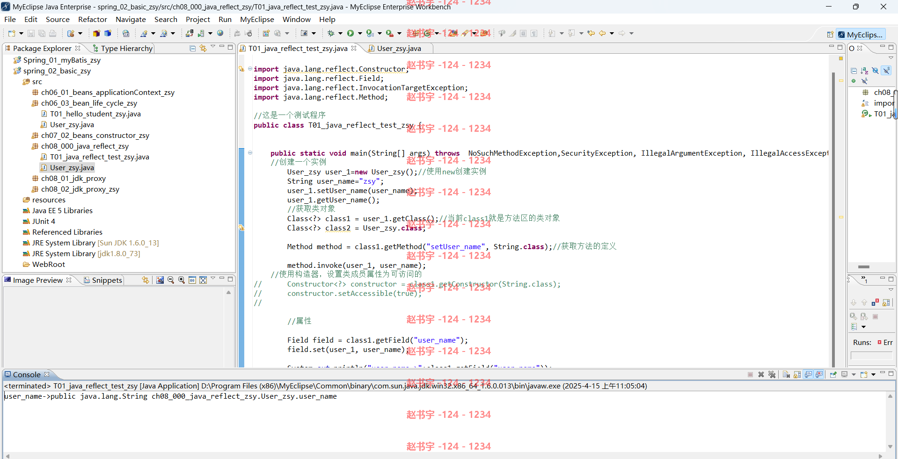Toggle Show Console on Standard Error change
The image size is (898, 459).
819,374
